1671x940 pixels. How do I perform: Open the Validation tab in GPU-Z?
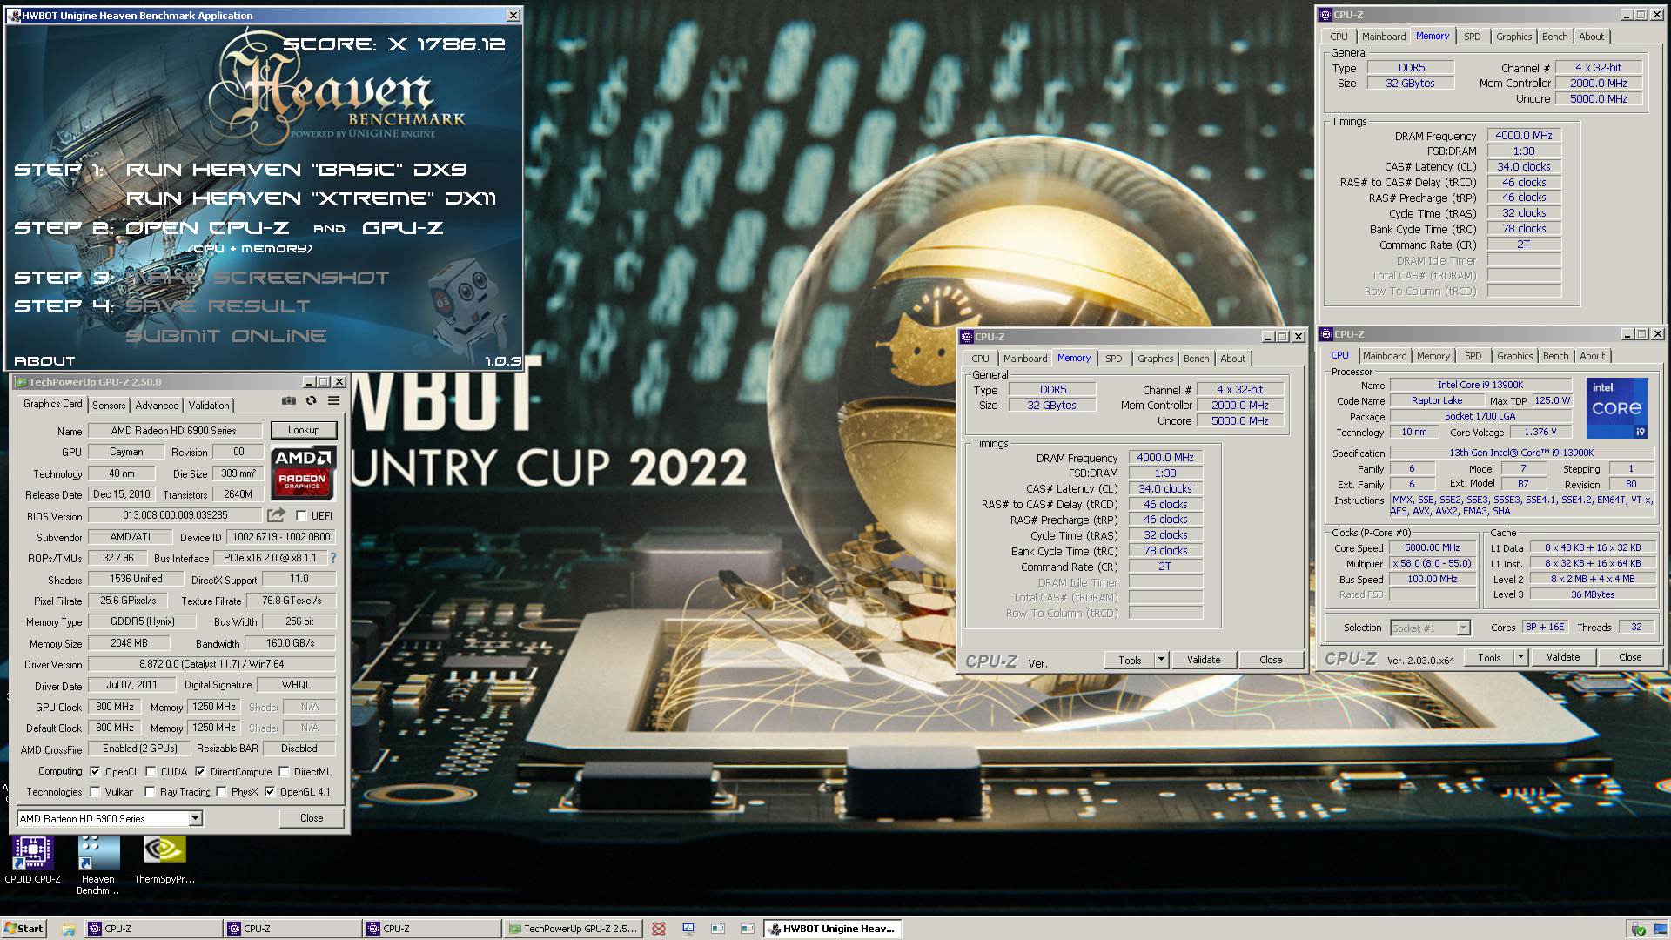click(x=209, y=405)
